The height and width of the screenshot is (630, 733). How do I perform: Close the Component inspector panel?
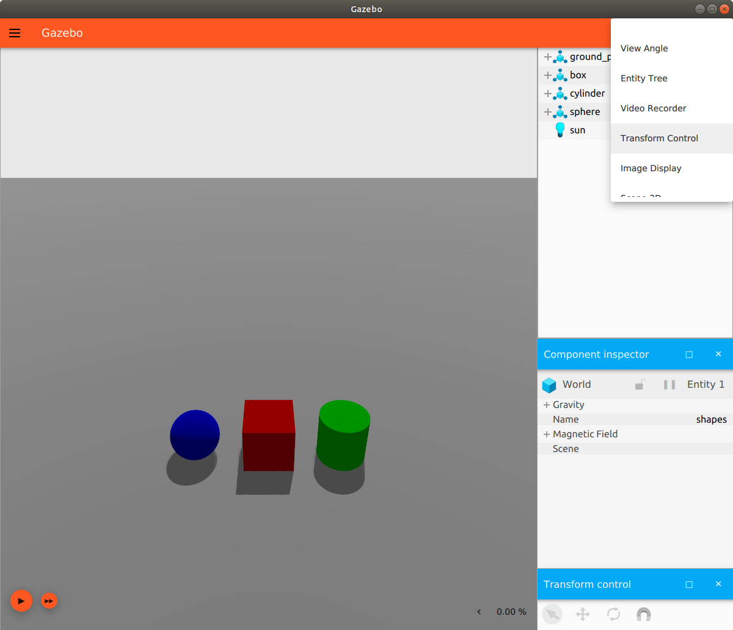(x=718, y=354)
